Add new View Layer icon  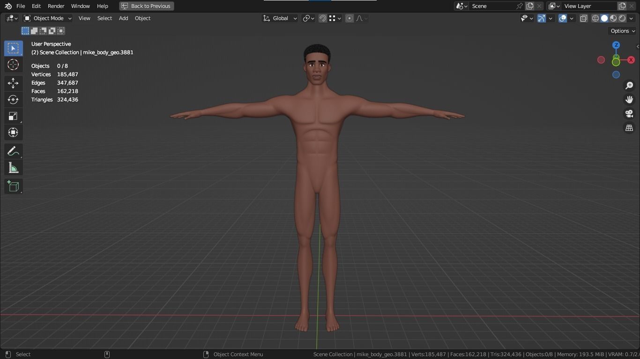tap(622, 6)
